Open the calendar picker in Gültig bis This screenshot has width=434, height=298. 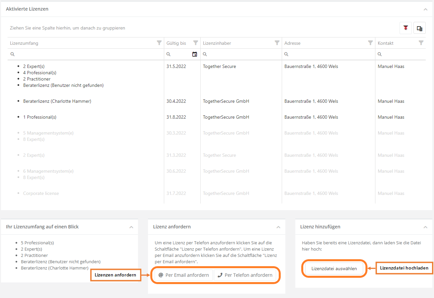click(195, 54)
